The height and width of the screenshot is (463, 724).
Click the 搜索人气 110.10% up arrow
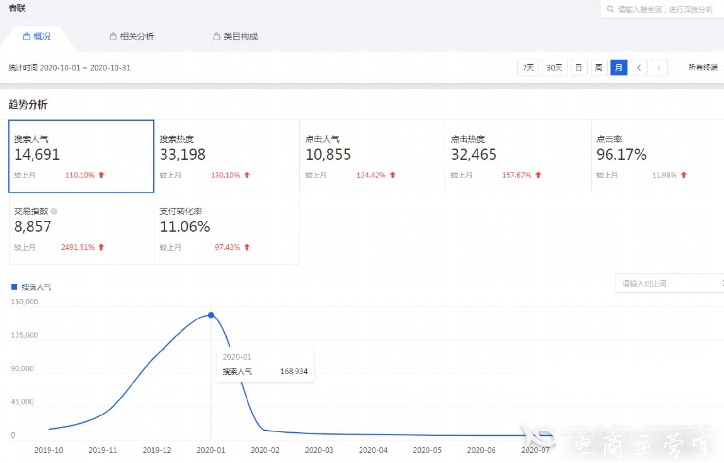[x=101, y=175]
